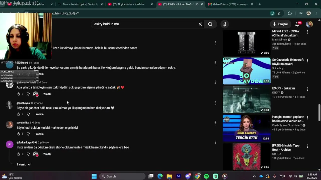Reply to the 'Aga yıllardır takipteyim' comment
Viewport: 321px width, 180px height.
point(47,94)
